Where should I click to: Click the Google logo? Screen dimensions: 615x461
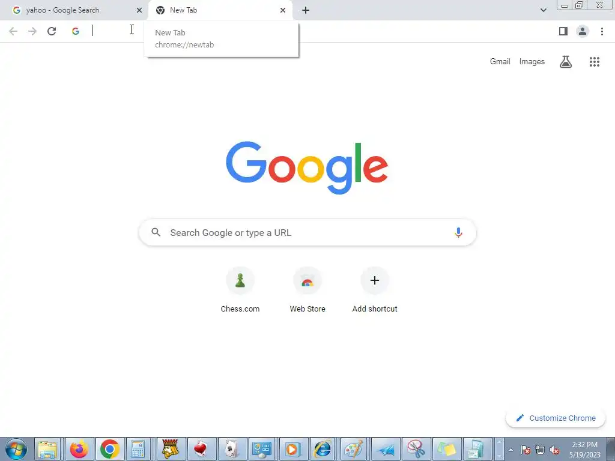point(307,168)
